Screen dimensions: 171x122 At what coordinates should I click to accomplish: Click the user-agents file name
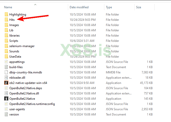[x=17, y=109]
